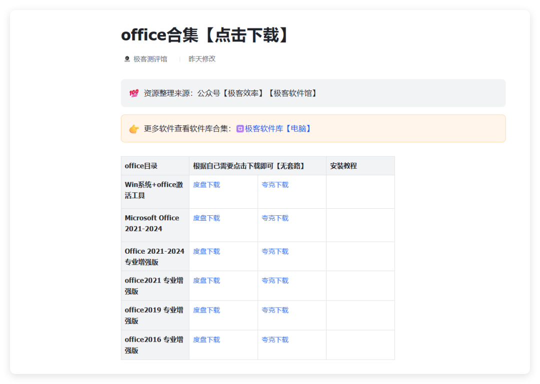Image resolution: width=540 pixels, height=384 pixels.
Task: Click 度盘下载 for office2021 专业增强版
Action: pos(206,281)
